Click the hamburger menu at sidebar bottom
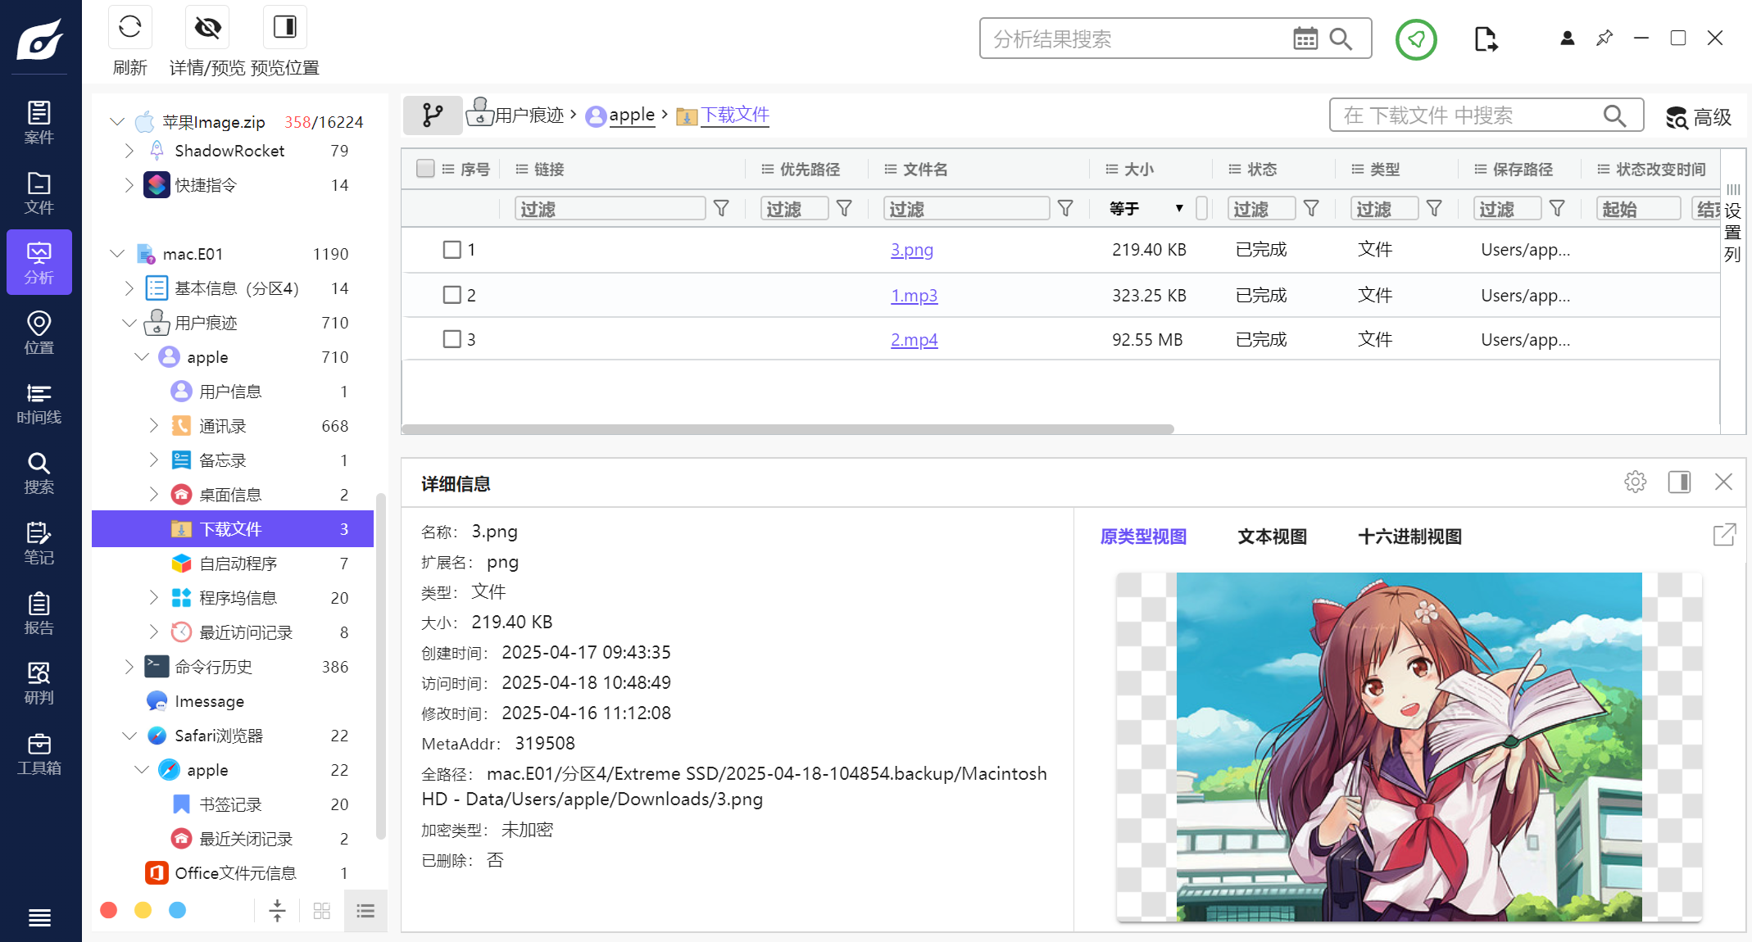The height and width of the screenshot is (942, 1752). pyautogui.click(x=39, y=917)
